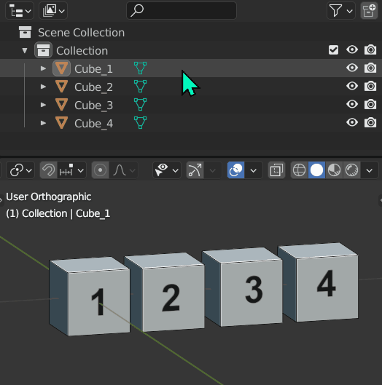Click the new collection icon
The width and height of the screenshot is (382, 385).
[369, 11]
